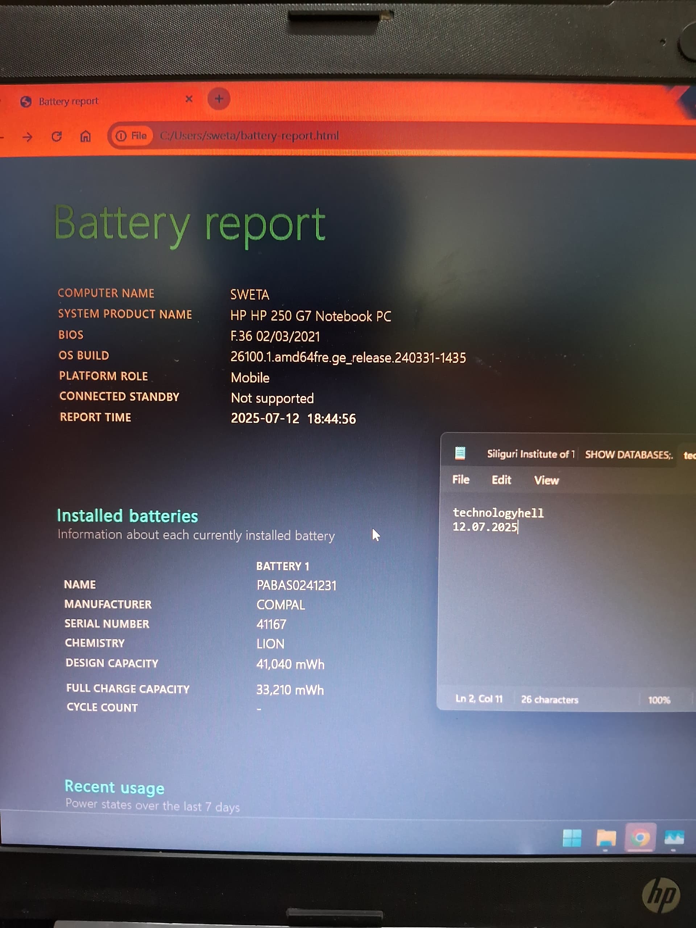Screen dimensions: 696x928
Task: Select the Battery report browser tab
Action: tap(105, 101)
